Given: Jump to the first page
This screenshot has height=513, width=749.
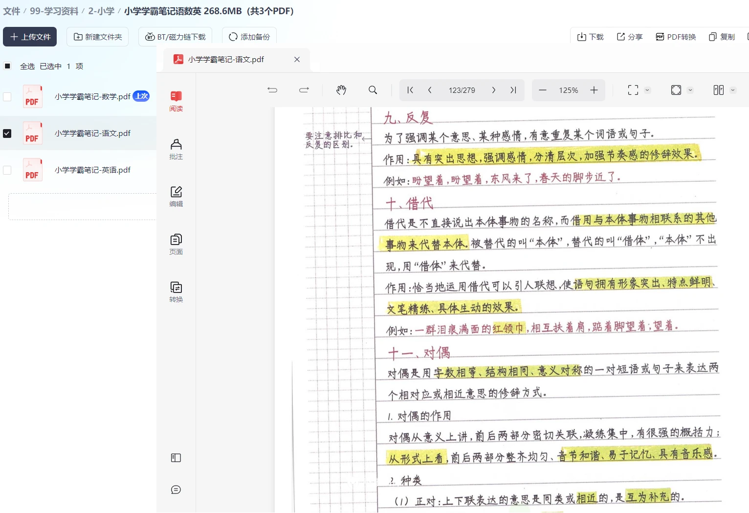Looking at the screenshot, I should pos(410,90).
